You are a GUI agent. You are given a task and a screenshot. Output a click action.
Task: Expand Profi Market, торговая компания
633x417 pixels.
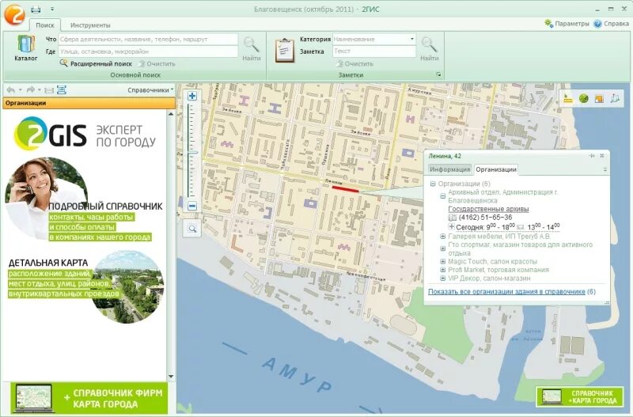point(443,270)
